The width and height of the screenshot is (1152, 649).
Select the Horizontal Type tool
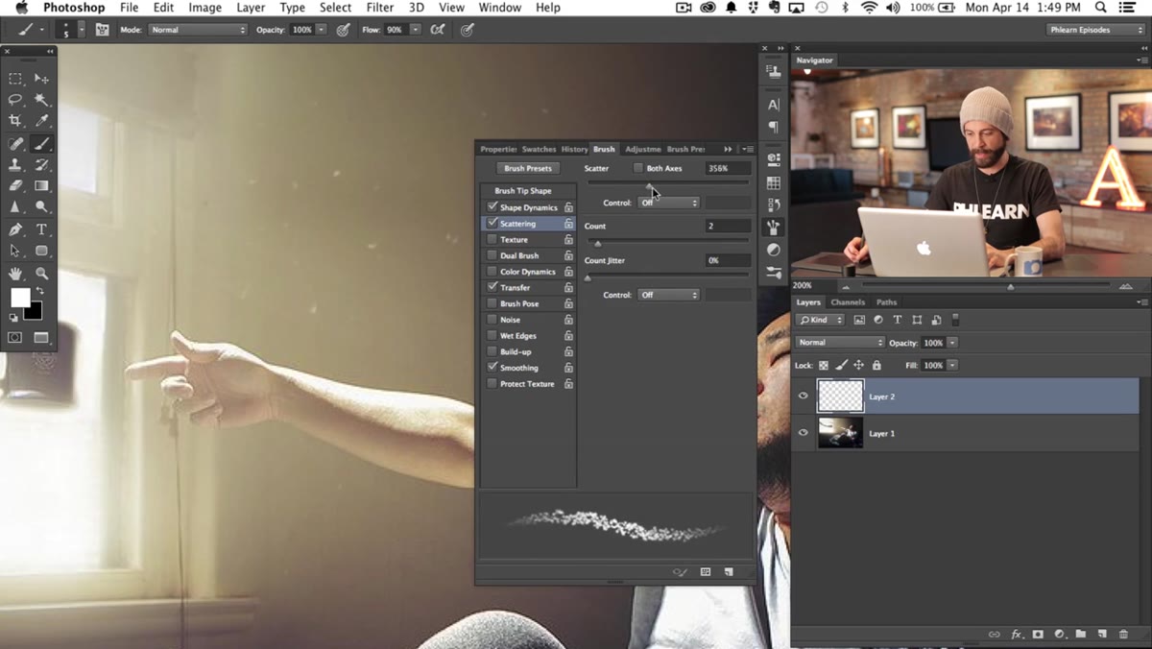(x=41, y=230)
